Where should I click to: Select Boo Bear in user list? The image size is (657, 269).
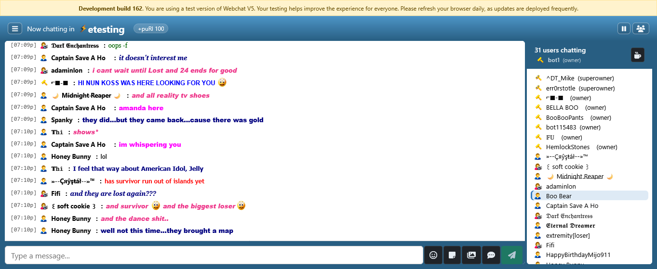559,196
